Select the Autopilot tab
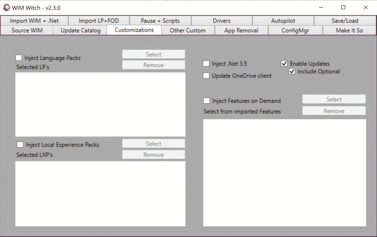Image resolution: width=377 pixels, height=237 pixels. click(x=283, y=21)
